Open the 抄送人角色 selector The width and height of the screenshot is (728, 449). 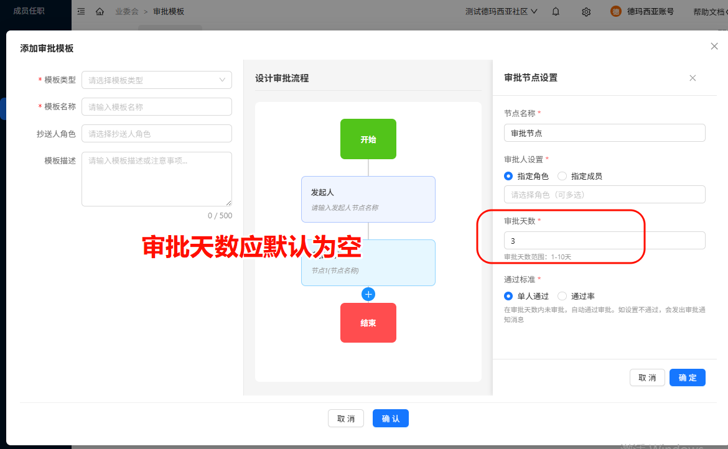(x=156, y=134)
